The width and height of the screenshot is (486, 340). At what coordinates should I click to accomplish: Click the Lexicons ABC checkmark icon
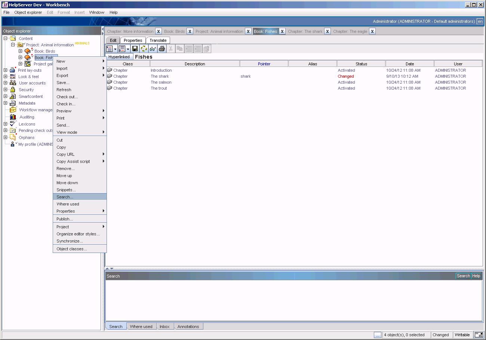pos(13,124)
